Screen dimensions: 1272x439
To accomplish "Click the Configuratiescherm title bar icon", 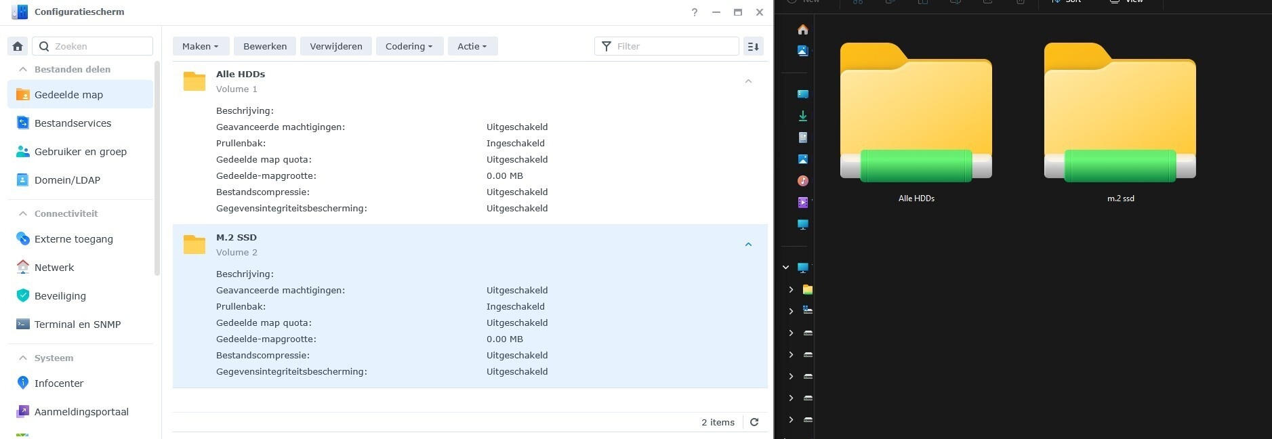I will point(20,12).
